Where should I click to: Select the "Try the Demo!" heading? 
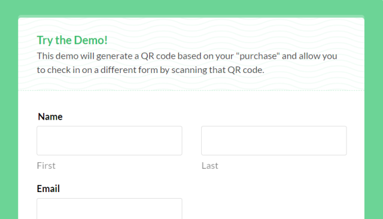72,40
